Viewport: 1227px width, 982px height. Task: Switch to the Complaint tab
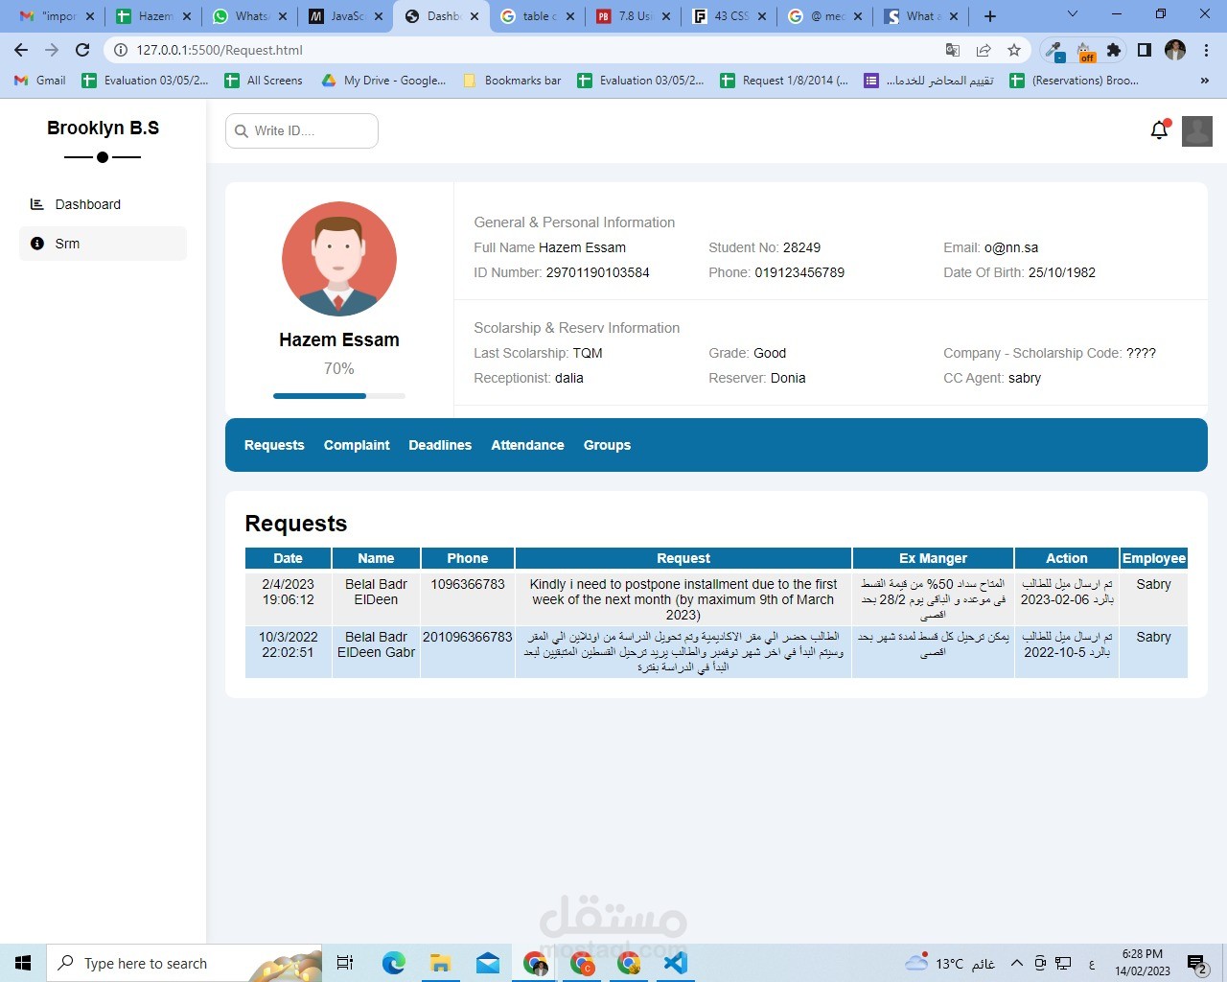click(x=357, y=445)
